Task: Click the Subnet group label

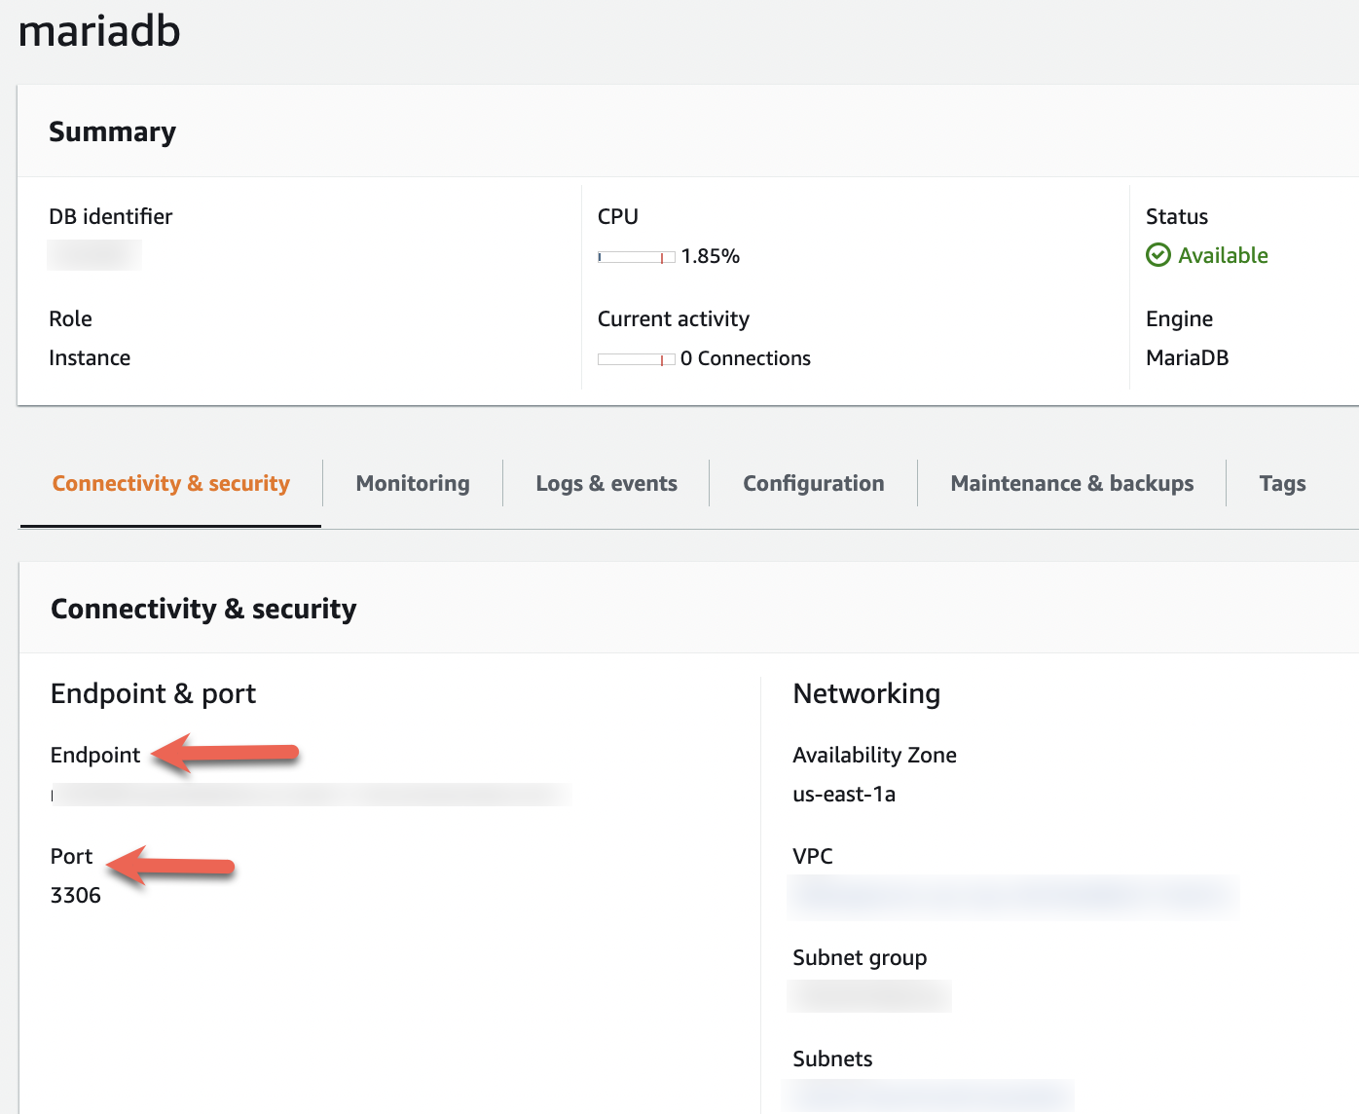Action: [x=860, y=957]
